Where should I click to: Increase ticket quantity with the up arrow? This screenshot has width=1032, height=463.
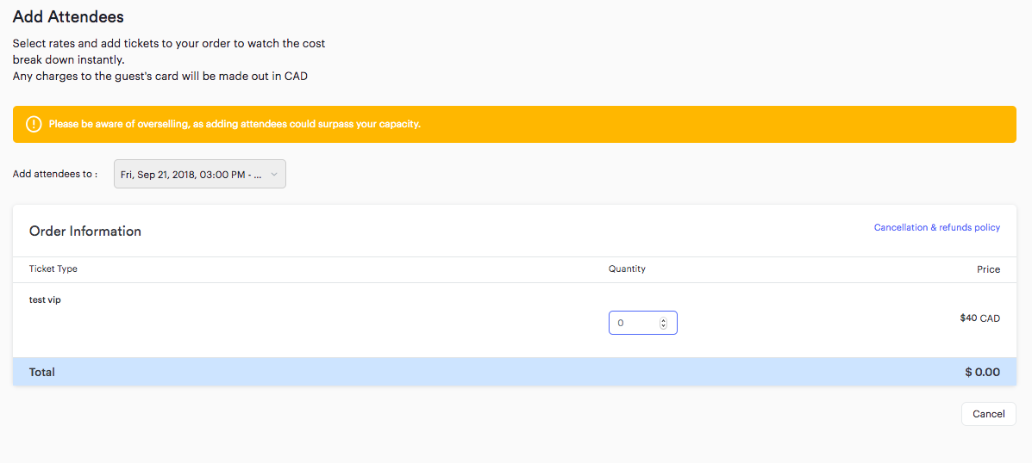(663, 320)
